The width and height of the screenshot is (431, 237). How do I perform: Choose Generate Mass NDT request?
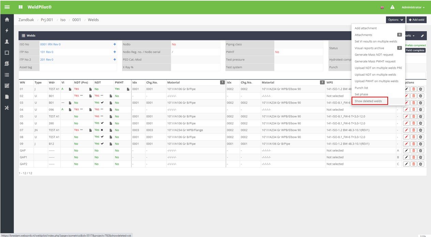click(374, 54)
